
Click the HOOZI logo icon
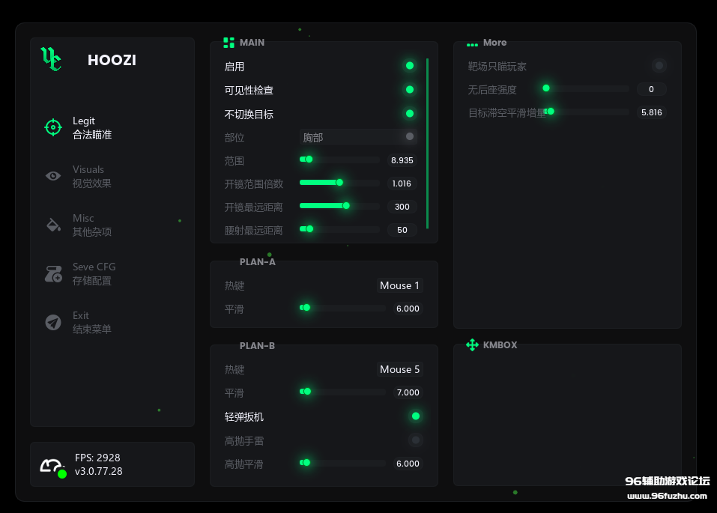point(51,59)
